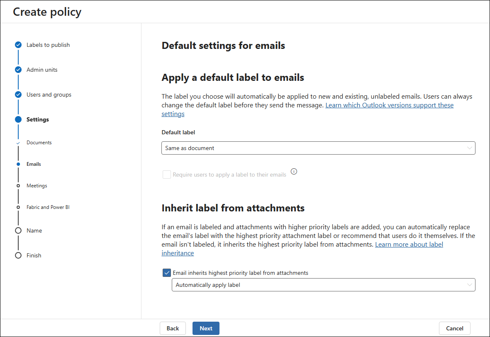The image size is (490, 337).
Task: Go to Admin units step
Action: pos(42,70)
